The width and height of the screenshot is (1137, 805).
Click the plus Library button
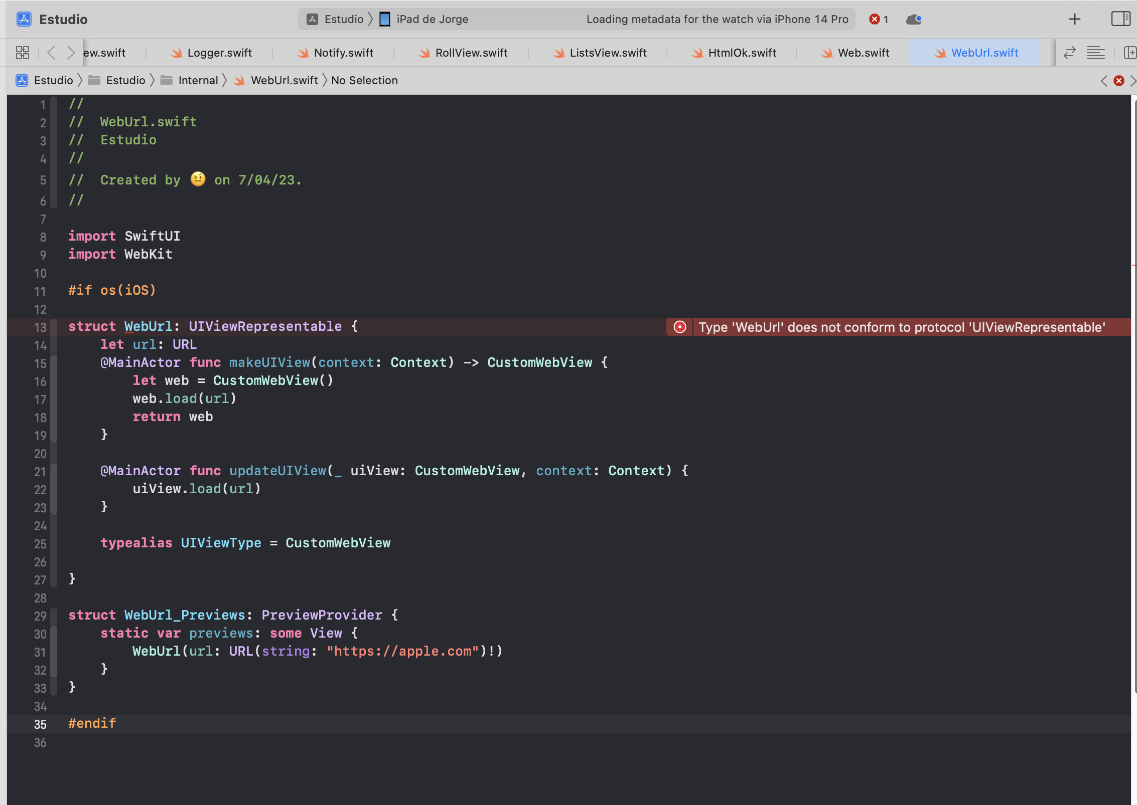(x=1074, y=19)
